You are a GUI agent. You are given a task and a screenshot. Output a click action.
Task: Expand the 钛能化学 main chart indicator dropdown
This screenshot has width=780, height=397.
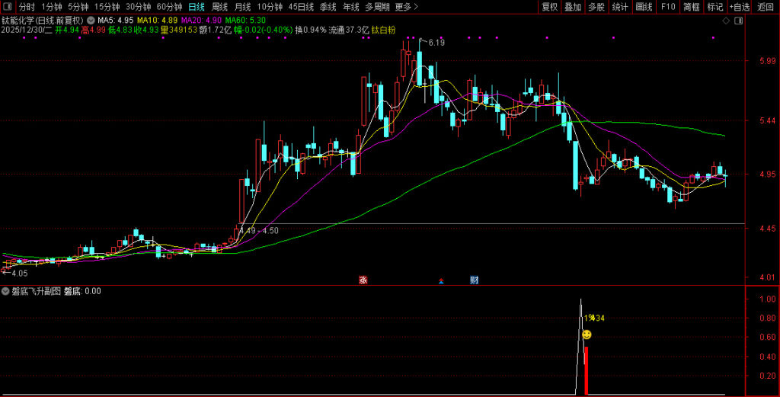(x=92, y=20)
